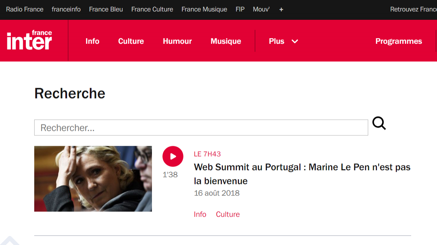Click the France Inter logo
437x245 pixels.
29,40
